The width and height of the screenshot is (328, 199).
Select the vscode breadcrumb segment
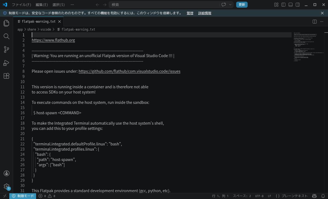pos(46,29)
